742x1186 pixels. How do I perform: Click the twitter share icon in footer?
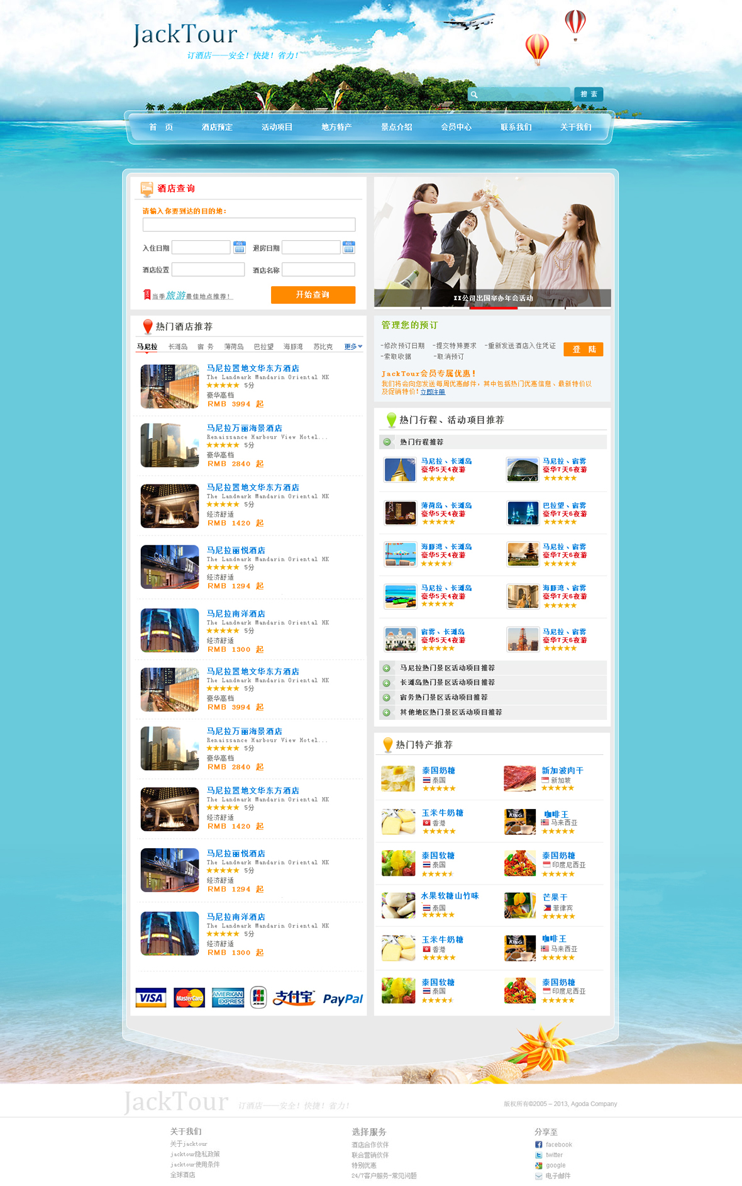coord(538,1155)
